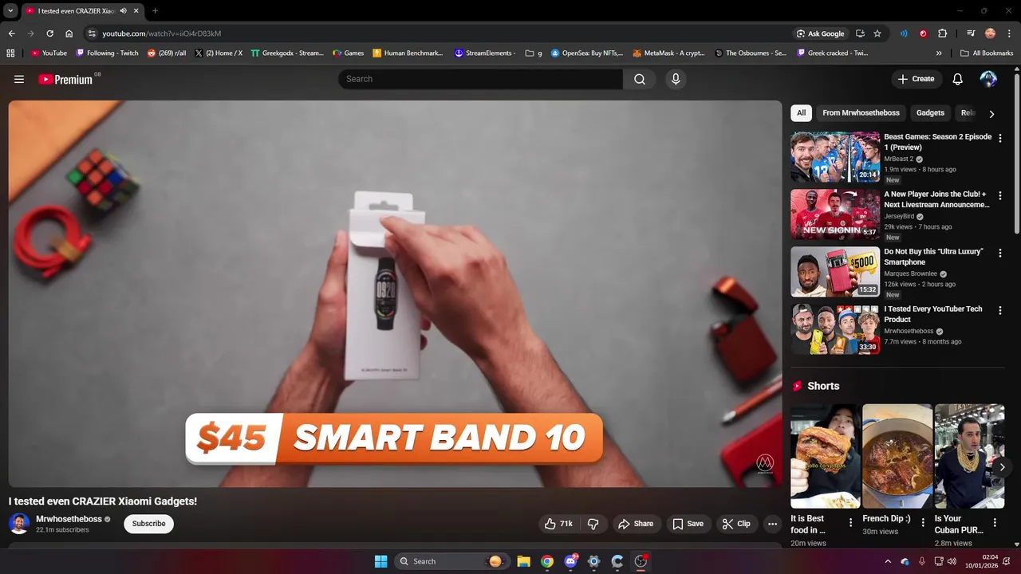The width and height of the screenshot is (1021, 574).
Task: Select the All filter chip
Action: point(801,112)
